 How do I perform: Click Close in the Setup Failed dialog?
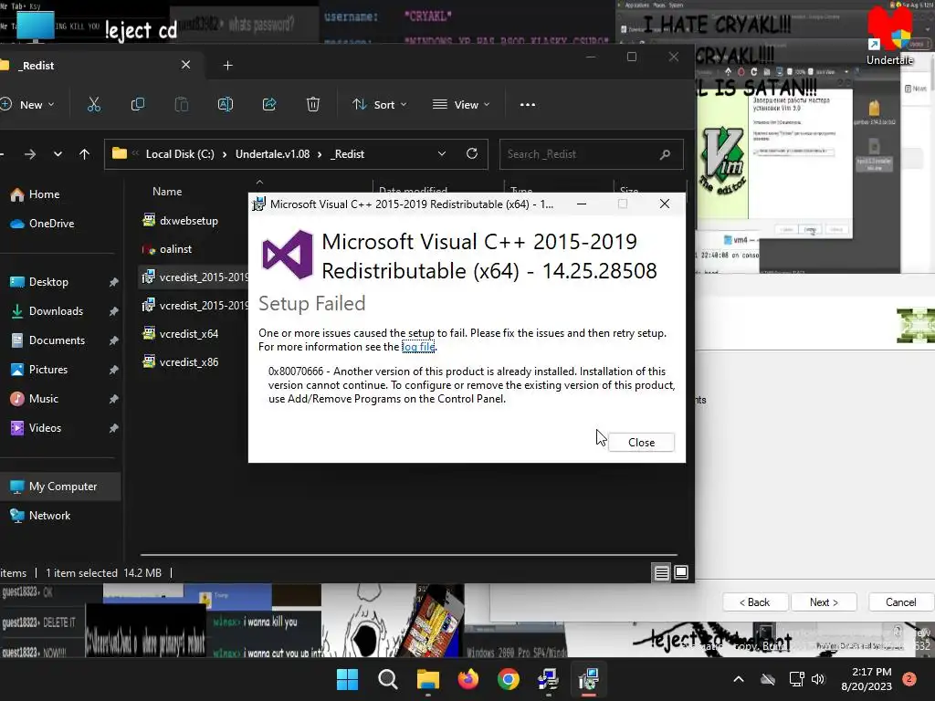tap(641, 443)
